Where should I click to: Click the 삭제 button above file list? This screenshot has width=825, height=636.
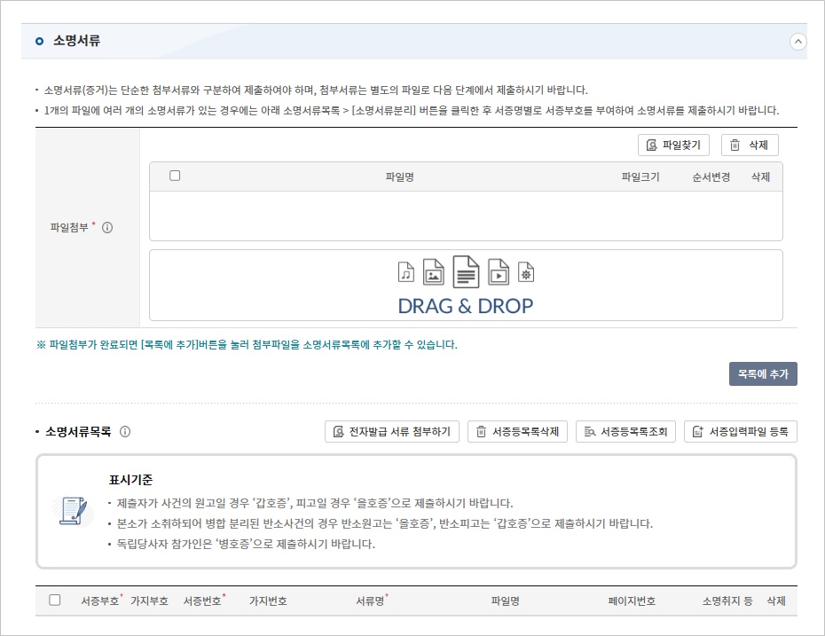(749, 145)
